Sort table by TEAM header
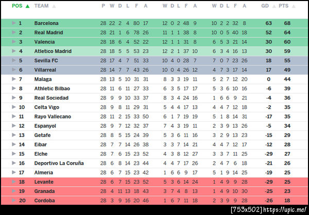Viewport: 309px width, 215px height. tap(41, 6)
